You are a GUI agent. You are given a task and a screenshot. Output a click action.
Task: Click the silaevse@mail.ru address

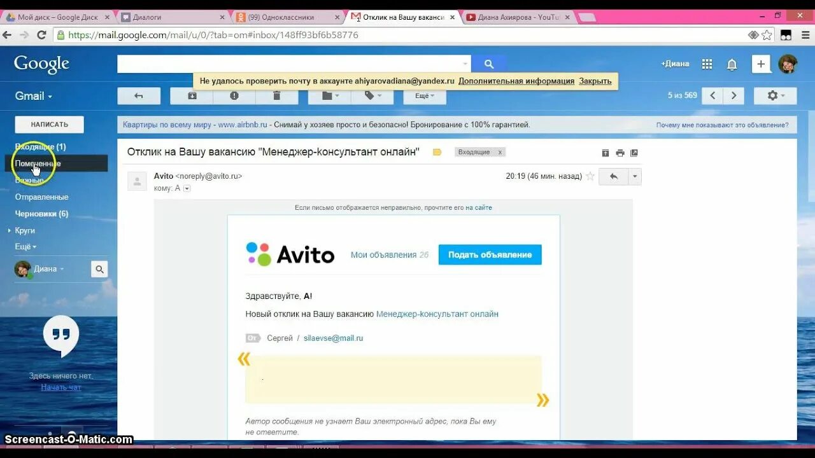(x=333, y=338)
